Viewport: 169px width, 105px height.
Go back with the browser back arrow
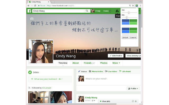click(29, 6)
